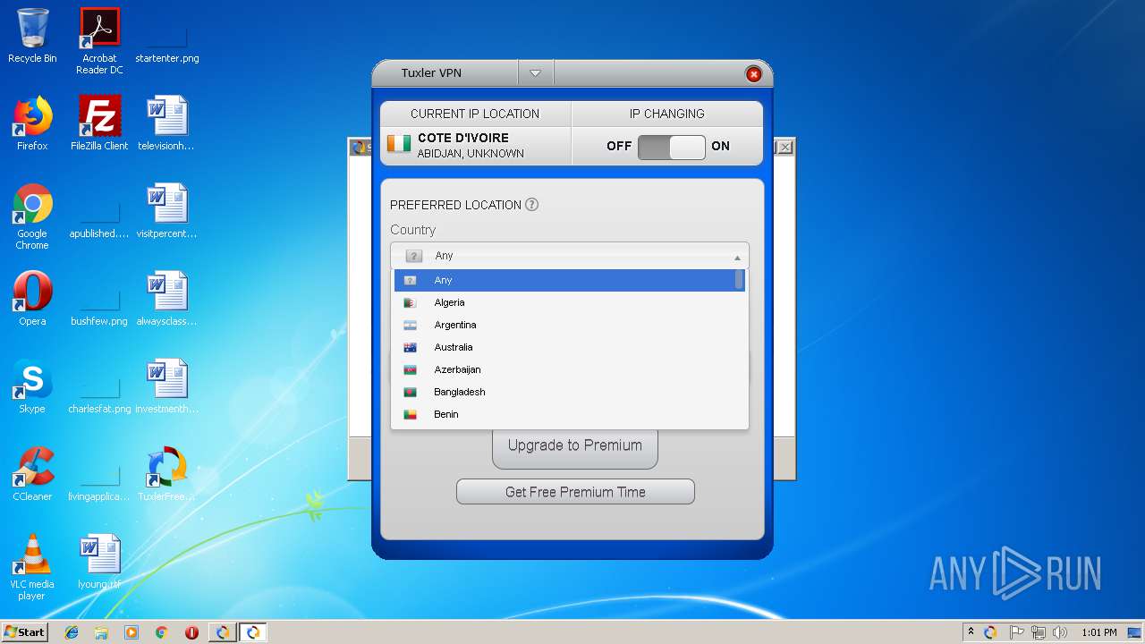The height and width of the screenshot is (644, 1145).
Task: Open Acrobat Reader DC shortcut
Action: coord(99,40)
